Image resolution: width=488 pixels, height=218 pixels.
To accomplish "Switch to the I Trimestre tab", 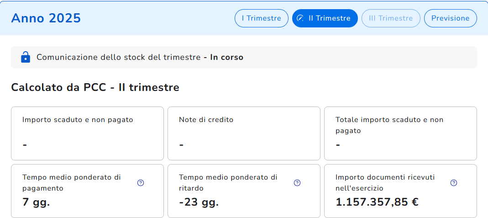I will click(x=261, y=18).
